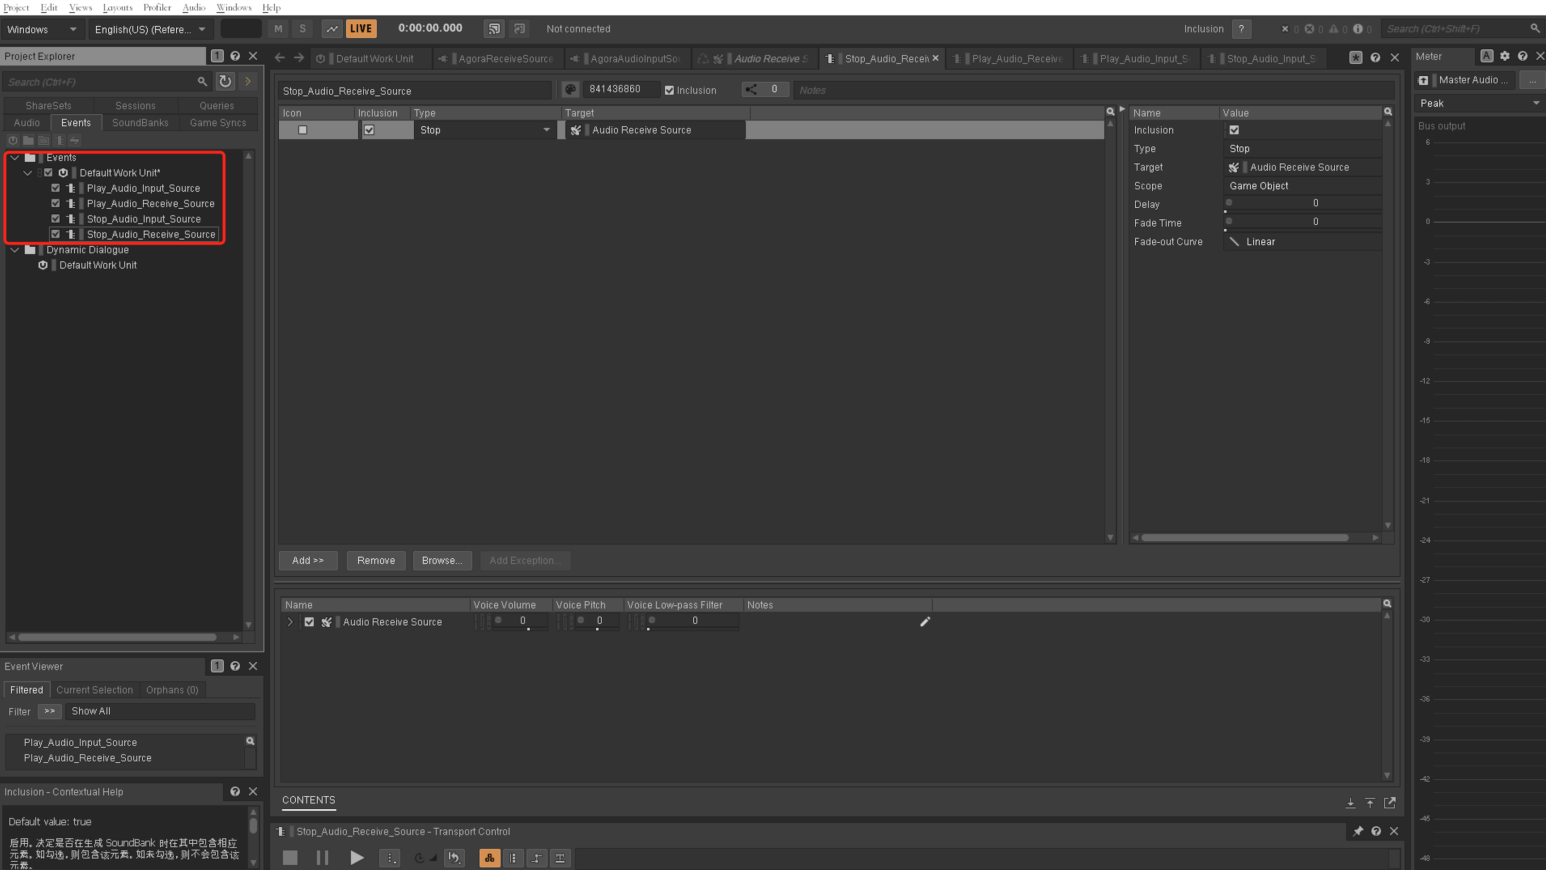Click the popout icon beside CONTENTS
The width and height of the screenshot is (1546, 870).
tap(1389, 802)
